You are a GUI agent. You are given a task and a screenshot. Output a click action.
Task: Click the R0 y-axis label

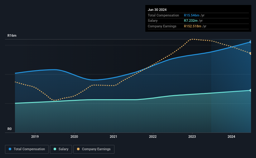pos(9,129)
